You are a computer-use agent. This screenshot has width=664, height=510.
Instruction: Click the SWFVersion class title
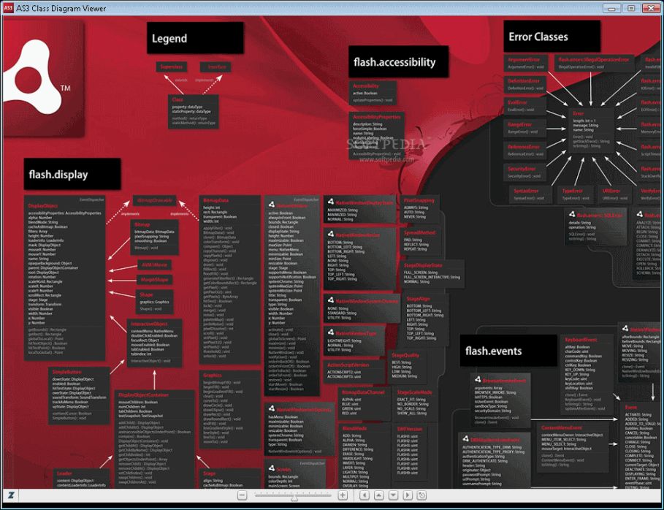[x=410, y=429]
